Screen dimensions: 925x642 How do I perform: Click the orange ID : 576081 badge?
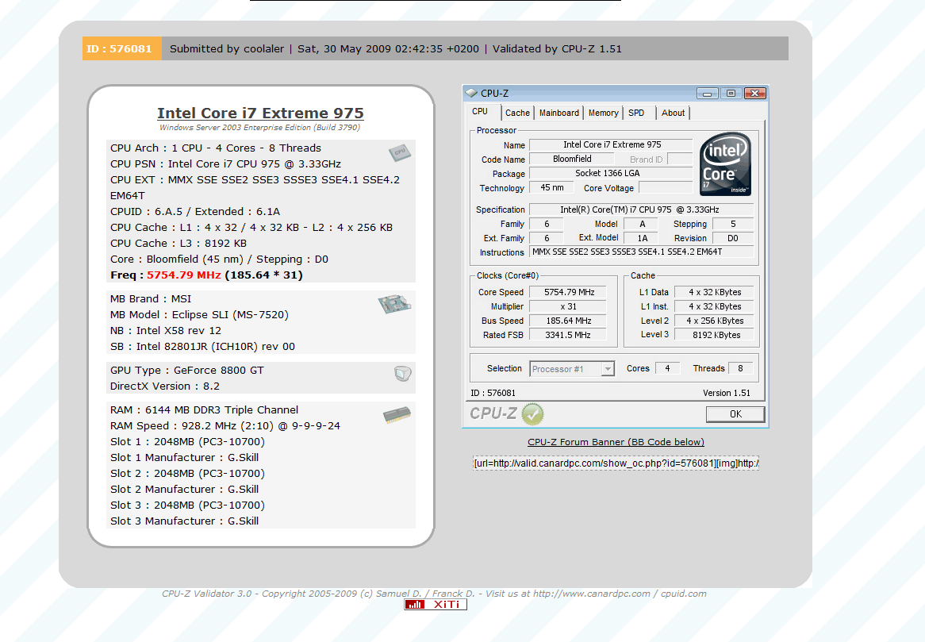tap(121, 48)
